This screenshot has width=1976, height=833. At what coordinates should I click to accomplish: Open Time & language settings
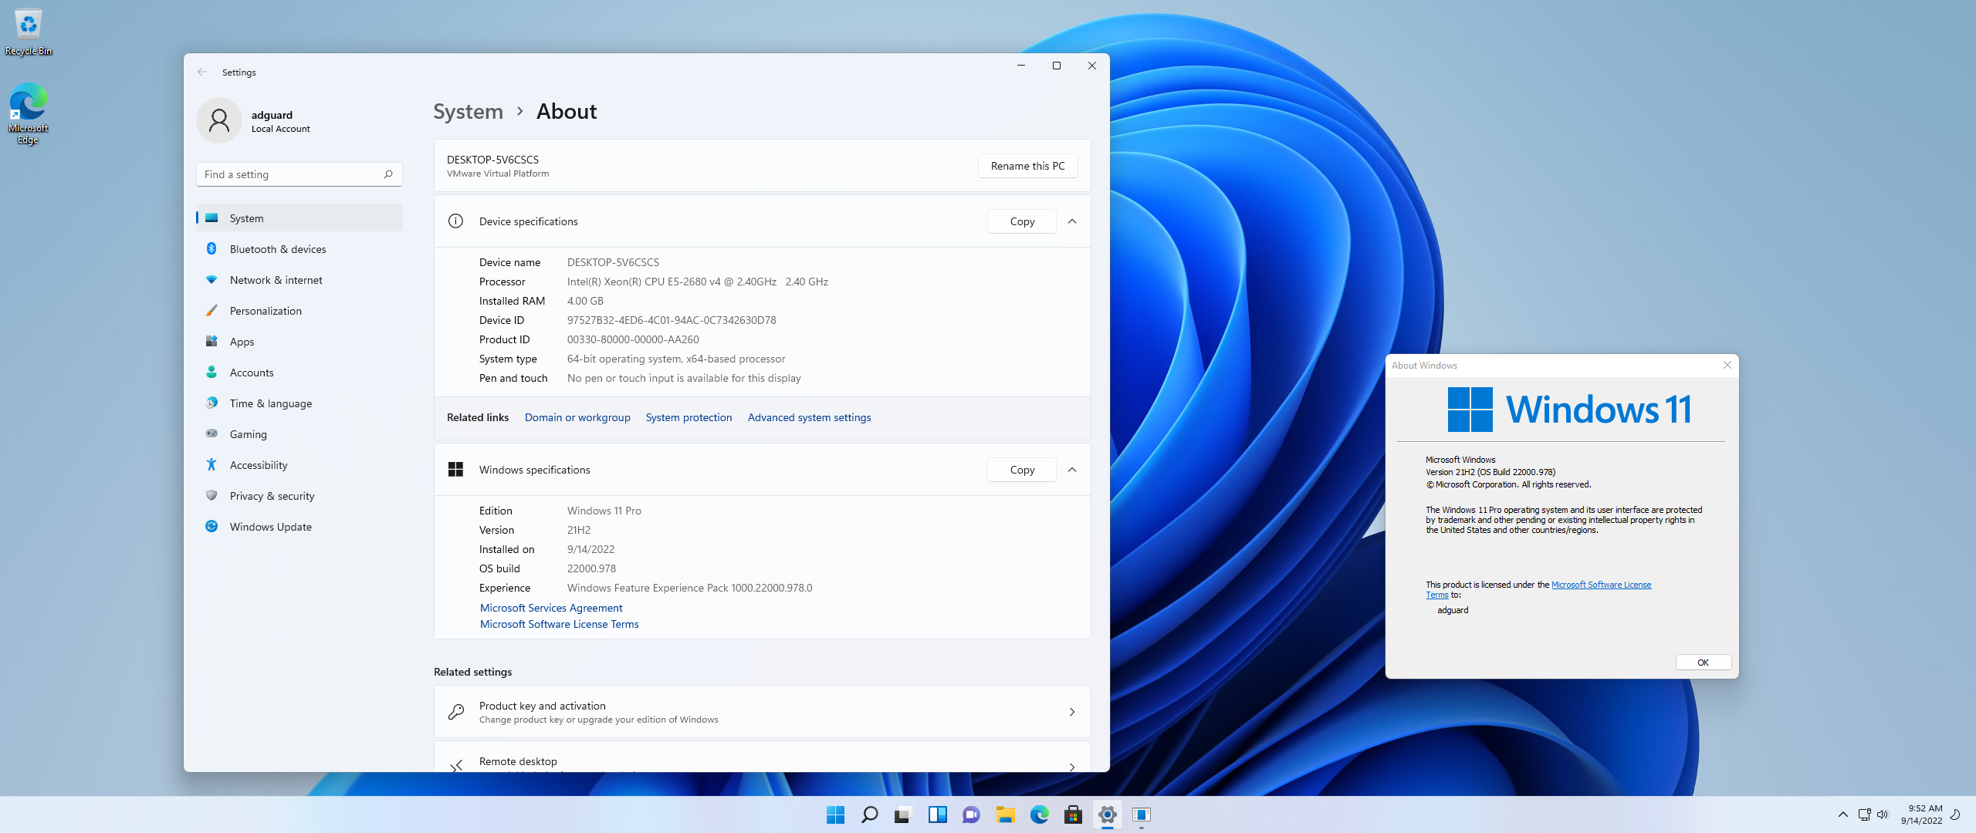(x=299, y=403)
